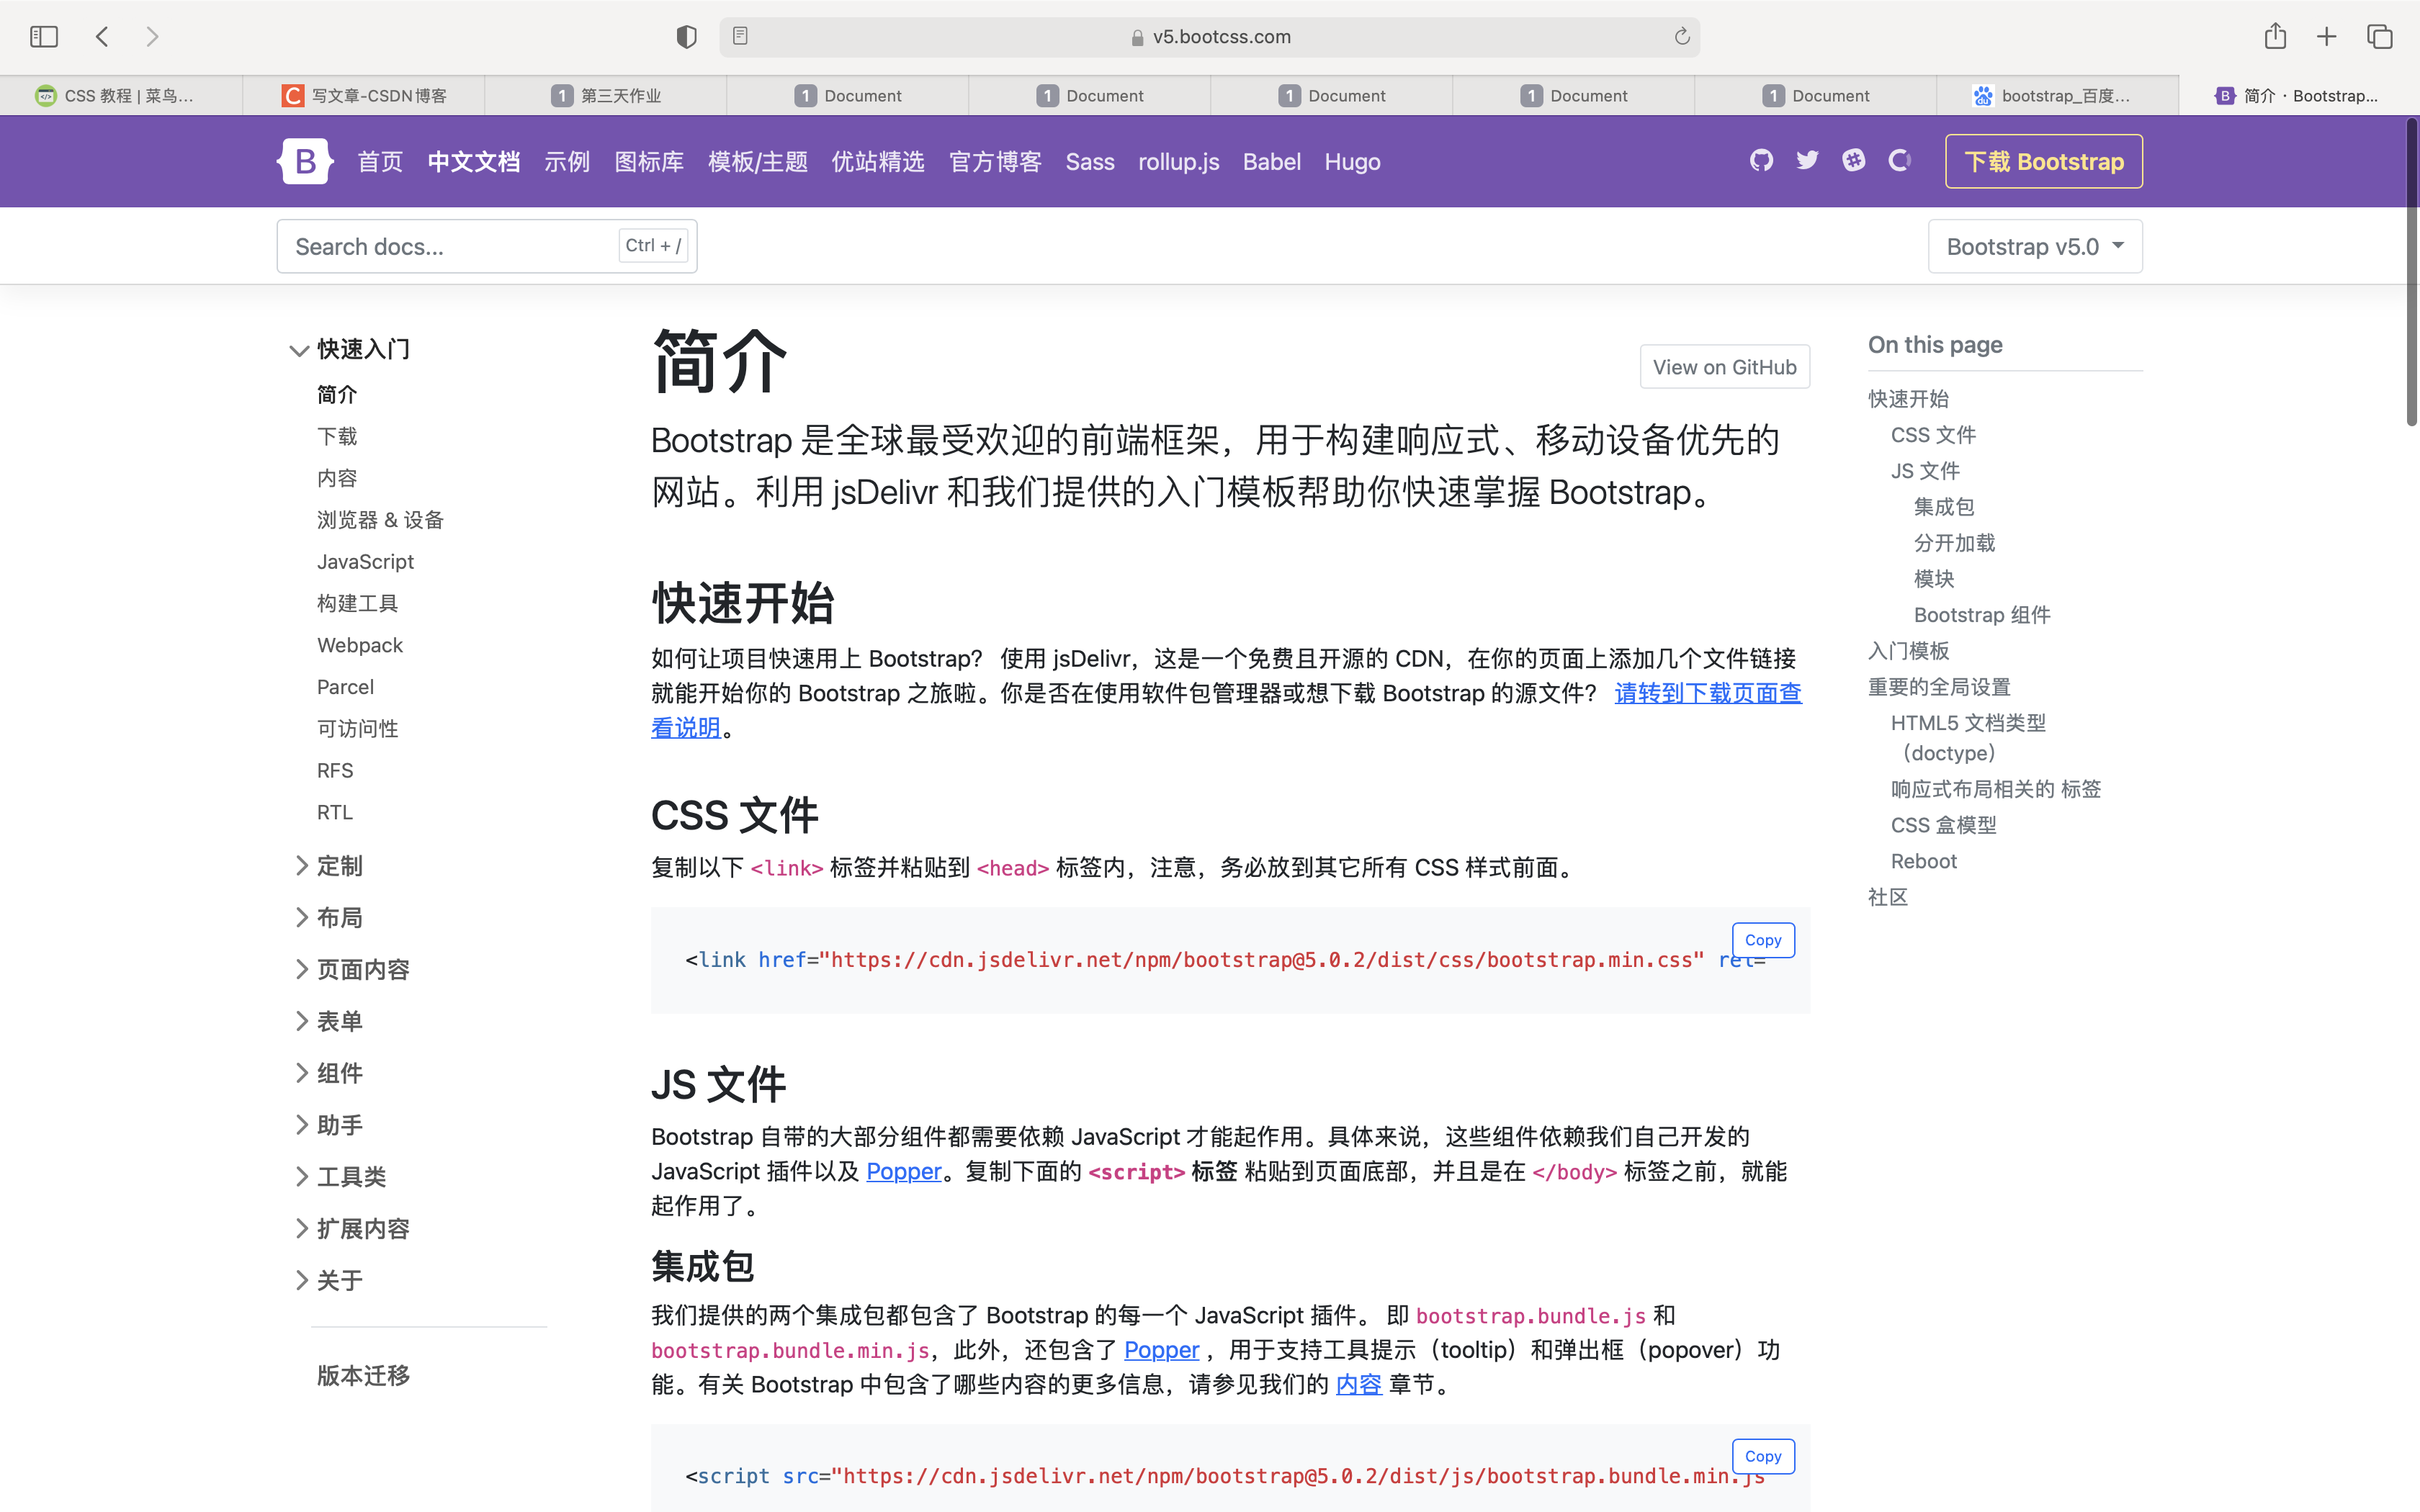Switch to the CSS 教程 菜鸟 tab
2420x1512 pixels.
[121, 96]
